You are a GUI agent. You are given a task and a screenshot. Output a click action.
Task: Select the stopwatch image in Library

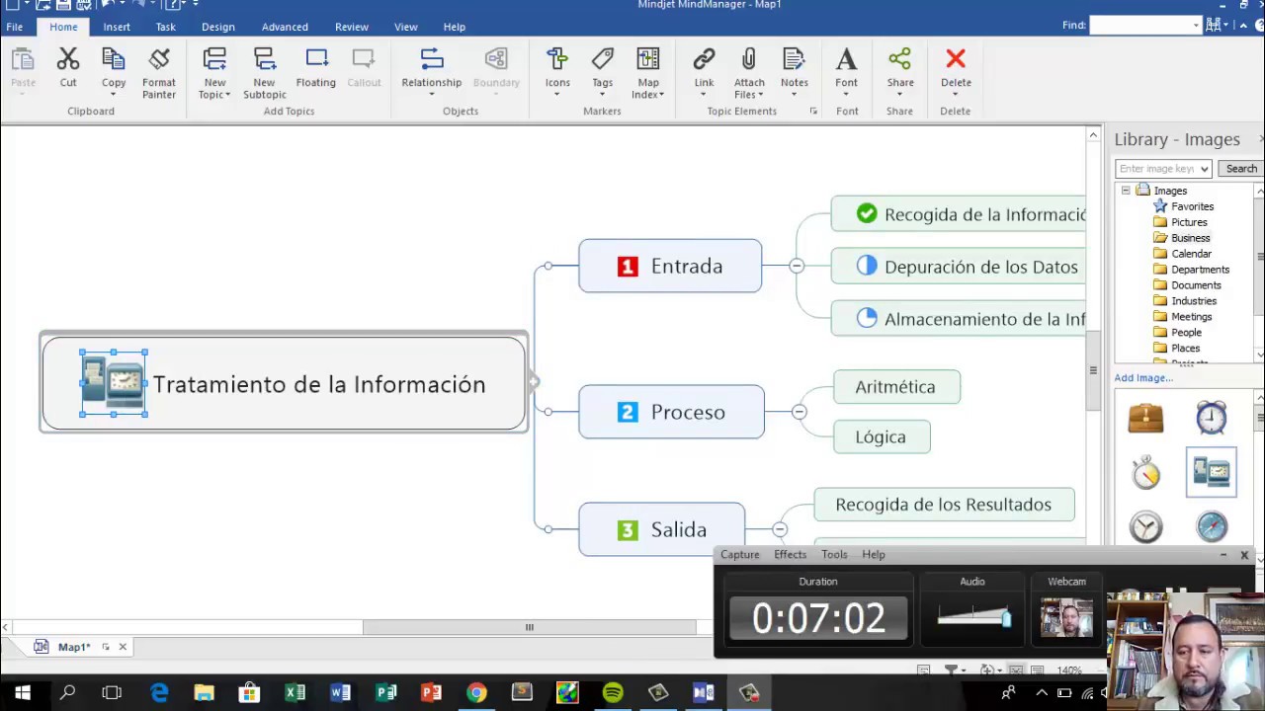click(x=1146, y=473)
